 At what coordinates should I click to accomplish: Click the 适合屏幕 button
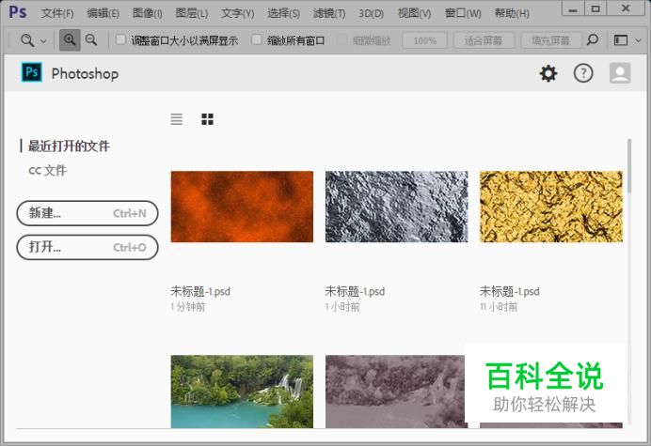(484, 40)
